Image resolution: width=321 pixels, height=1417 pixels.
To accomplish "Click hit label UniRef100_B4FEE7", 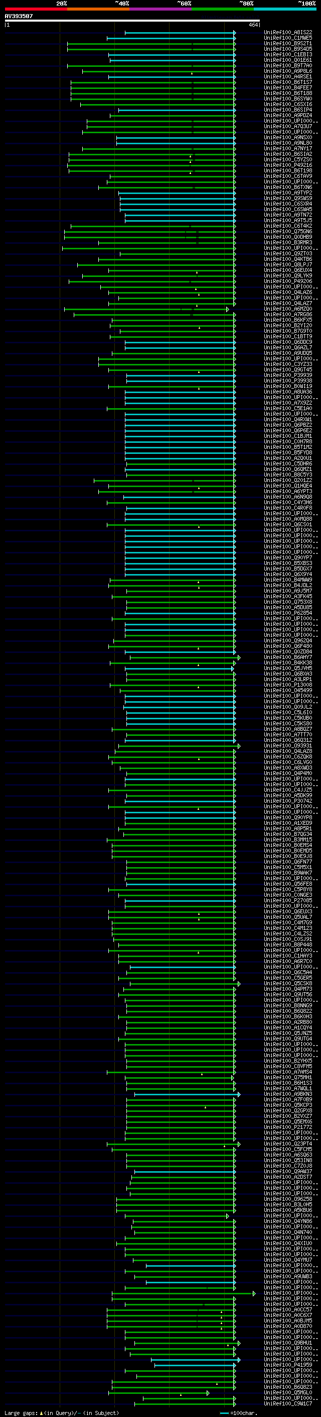I will coord(288,87).
